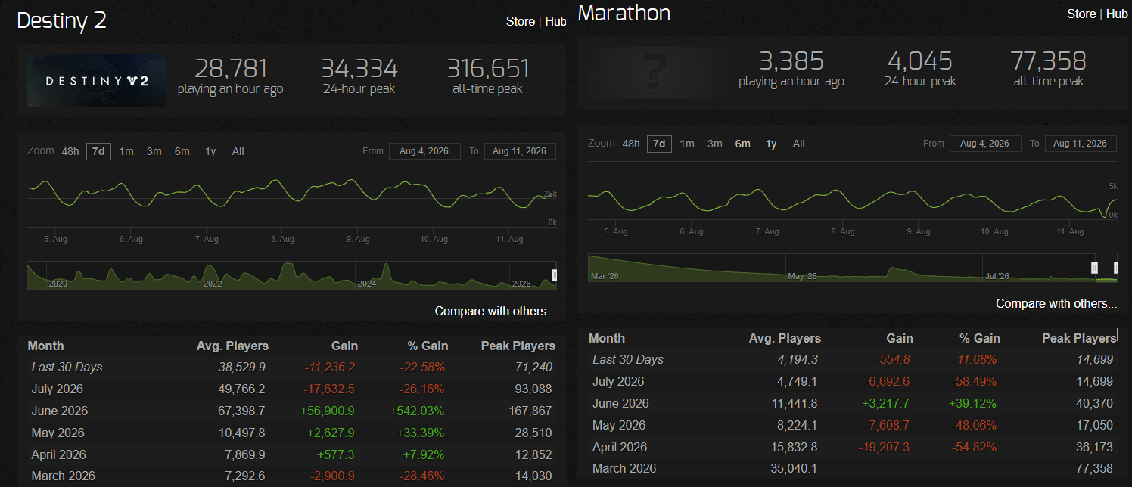Click 3,385 playing an hour ago figure
The height and width of the screenshot is (487, 1132).
791,61
